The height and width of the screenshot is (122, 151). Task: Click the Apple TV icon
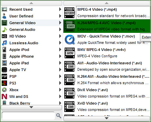(x=4, y=70)
